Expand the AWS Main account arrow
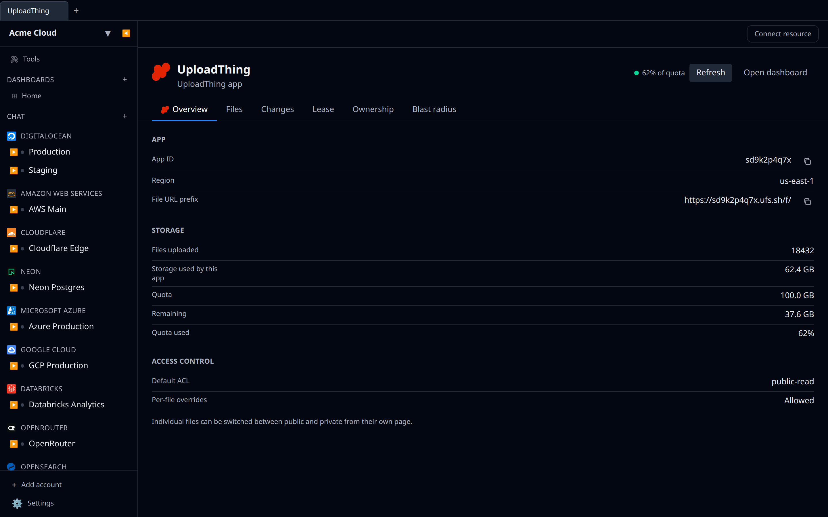This screenshot has width=828, height=517. [x=14, y=209]
